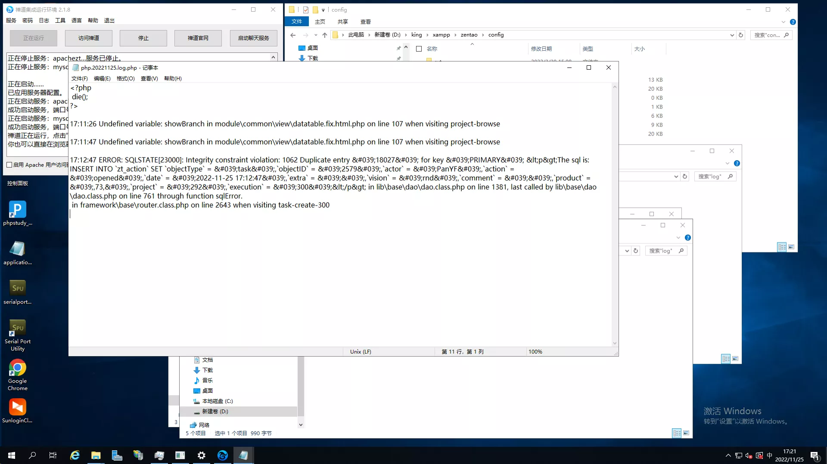Open 服务 menu in ZenTao runner
Viewport: 827px width, 464px height.
11,20
